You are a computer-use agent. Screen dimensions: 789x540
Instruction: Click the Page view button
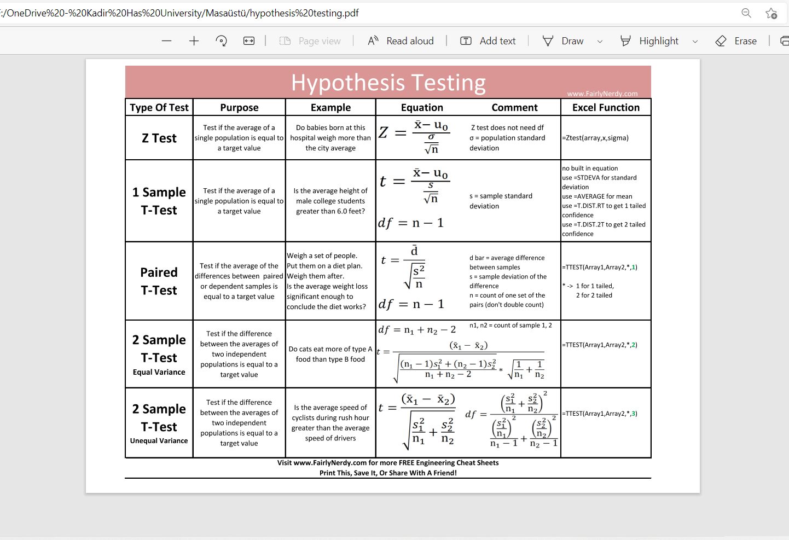(310, 41)
